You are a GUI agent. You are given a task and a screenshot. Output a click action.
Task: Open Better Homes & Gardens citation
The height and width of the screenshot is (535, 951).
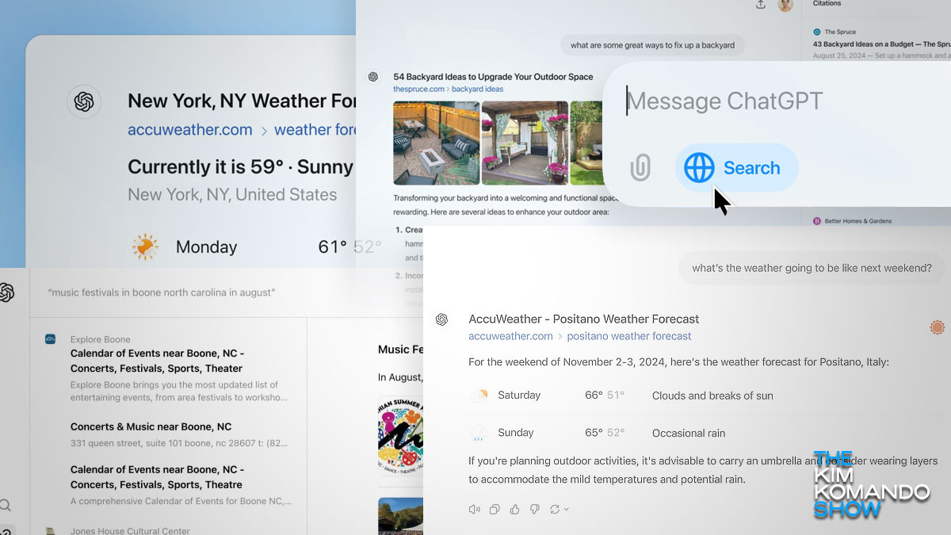point(857,221)
